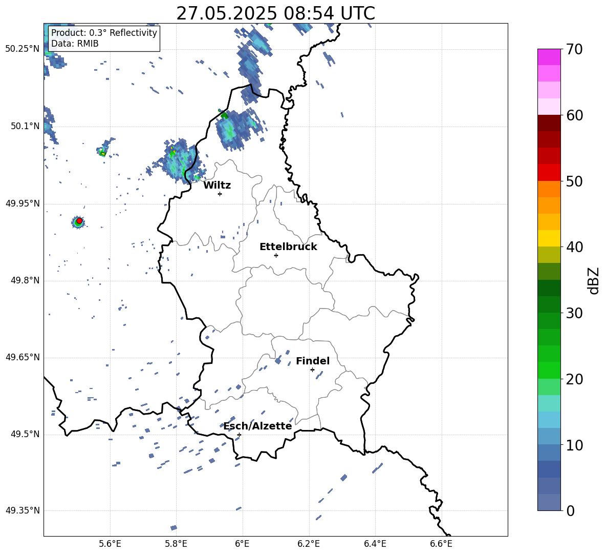Screen dimensions: 606x554
Task: Select the Ettelbruck city label
Action: pyautogui.click(x=288, y=247)
